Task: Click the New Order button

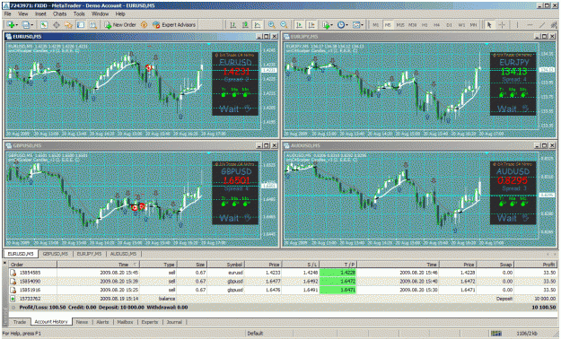Action: tap(120, 25)
